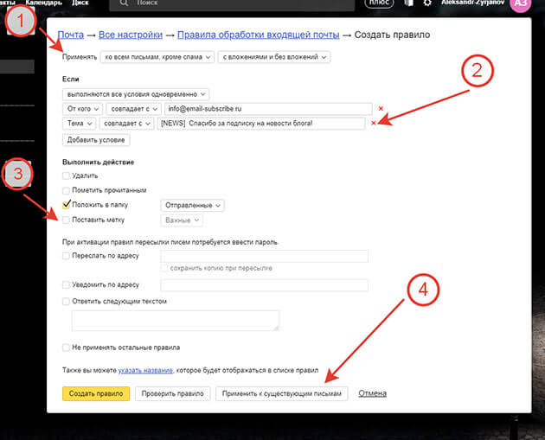Remove the 'От кого' condition with red cross
Image resolution: width=545 pixels, height=440 pixels.
click(381, 108)
